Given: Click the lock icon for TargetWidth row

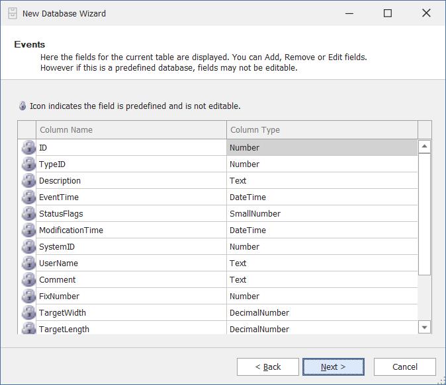Looking at the screenshot, I should point(28,313).
